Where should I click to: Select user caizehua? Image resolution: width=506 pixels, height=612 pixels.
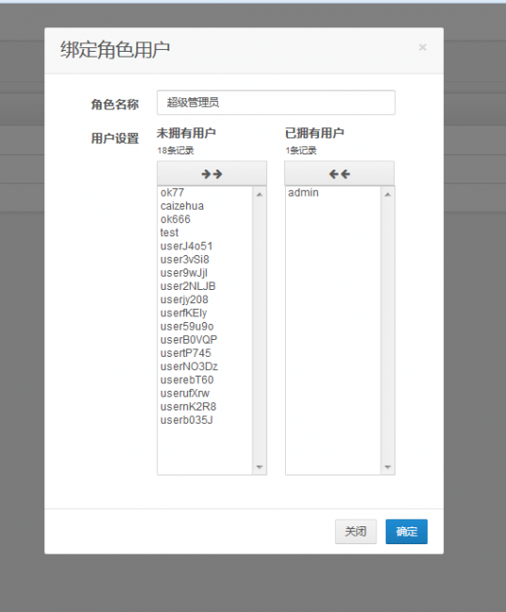[x=205, y=205]
